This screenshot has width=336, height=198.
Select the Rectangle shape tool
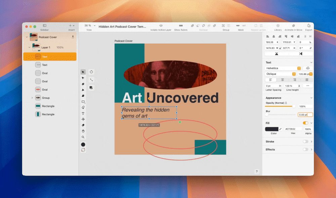coord(83,102)
